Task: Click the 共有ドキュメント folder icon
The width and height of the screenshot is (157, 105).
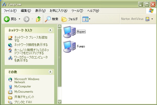Action: pos(10,97)
